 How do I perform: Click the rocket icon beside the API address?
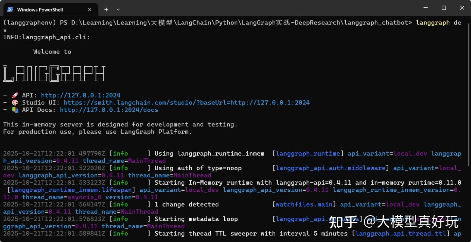click(x=14, y=95)
